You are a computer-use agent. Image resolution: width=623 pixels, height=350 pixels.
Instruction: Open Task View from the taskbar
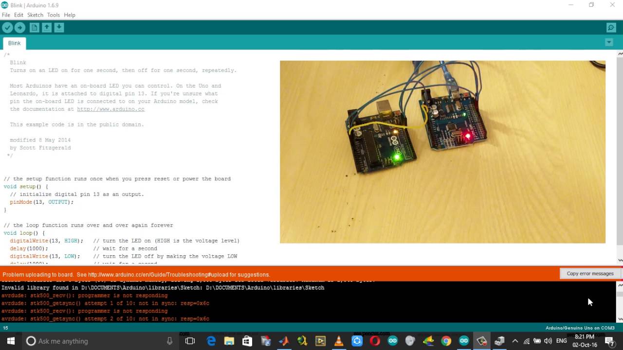190,341
